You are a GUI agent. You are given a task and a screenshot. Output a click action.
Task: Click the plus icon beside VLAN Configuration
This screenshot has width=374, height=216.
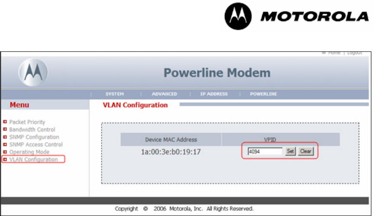tap(5, 159)
